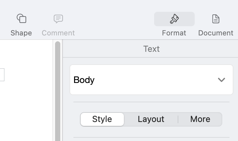Open the Format sidebar via its label

(x=174, y=33)
